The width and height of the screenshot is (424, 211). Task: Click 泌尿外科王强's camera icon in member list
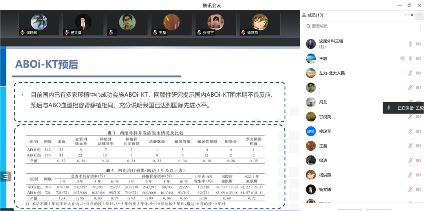click(x=419, y=44)
